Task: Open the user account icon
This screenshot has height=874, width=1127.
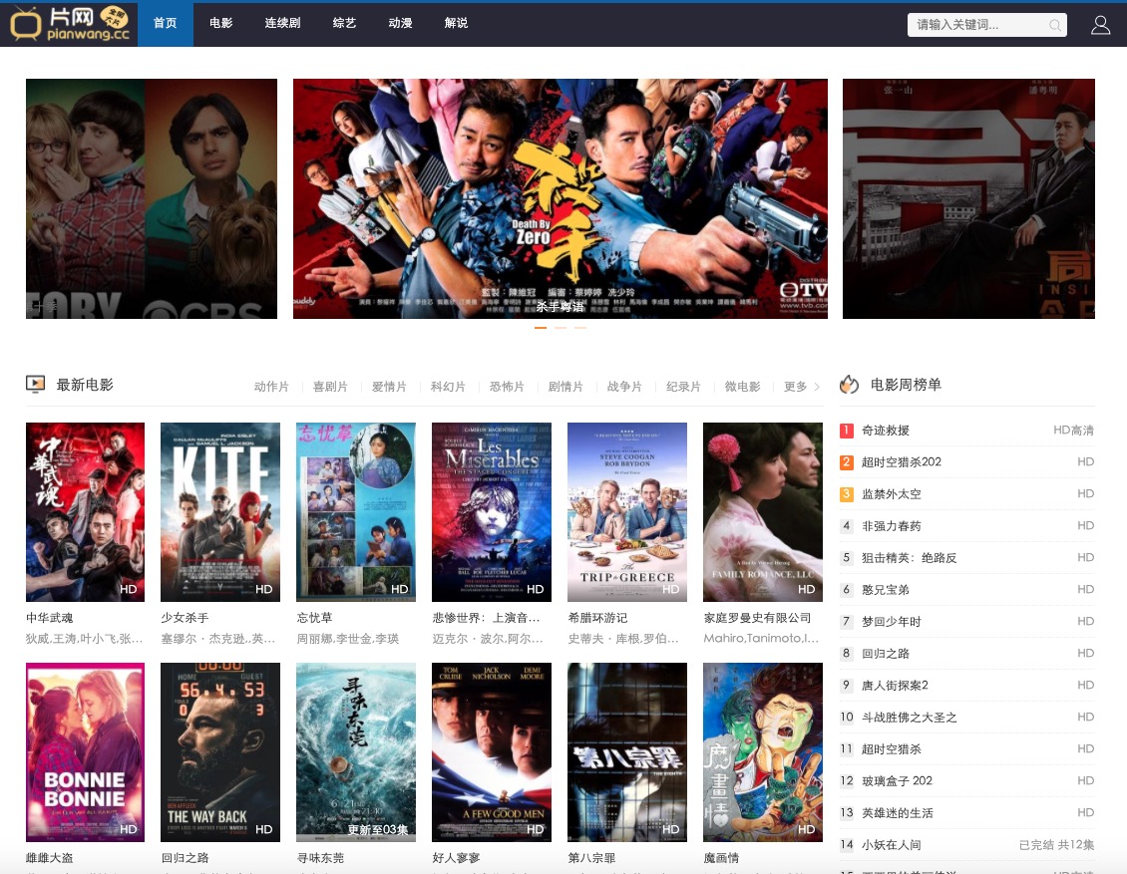Action: point(1100,25)
